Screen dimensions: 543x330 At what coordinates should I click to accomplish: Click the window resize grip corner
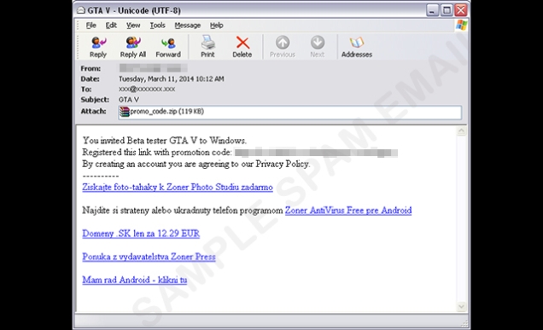[x=464, y=323]
